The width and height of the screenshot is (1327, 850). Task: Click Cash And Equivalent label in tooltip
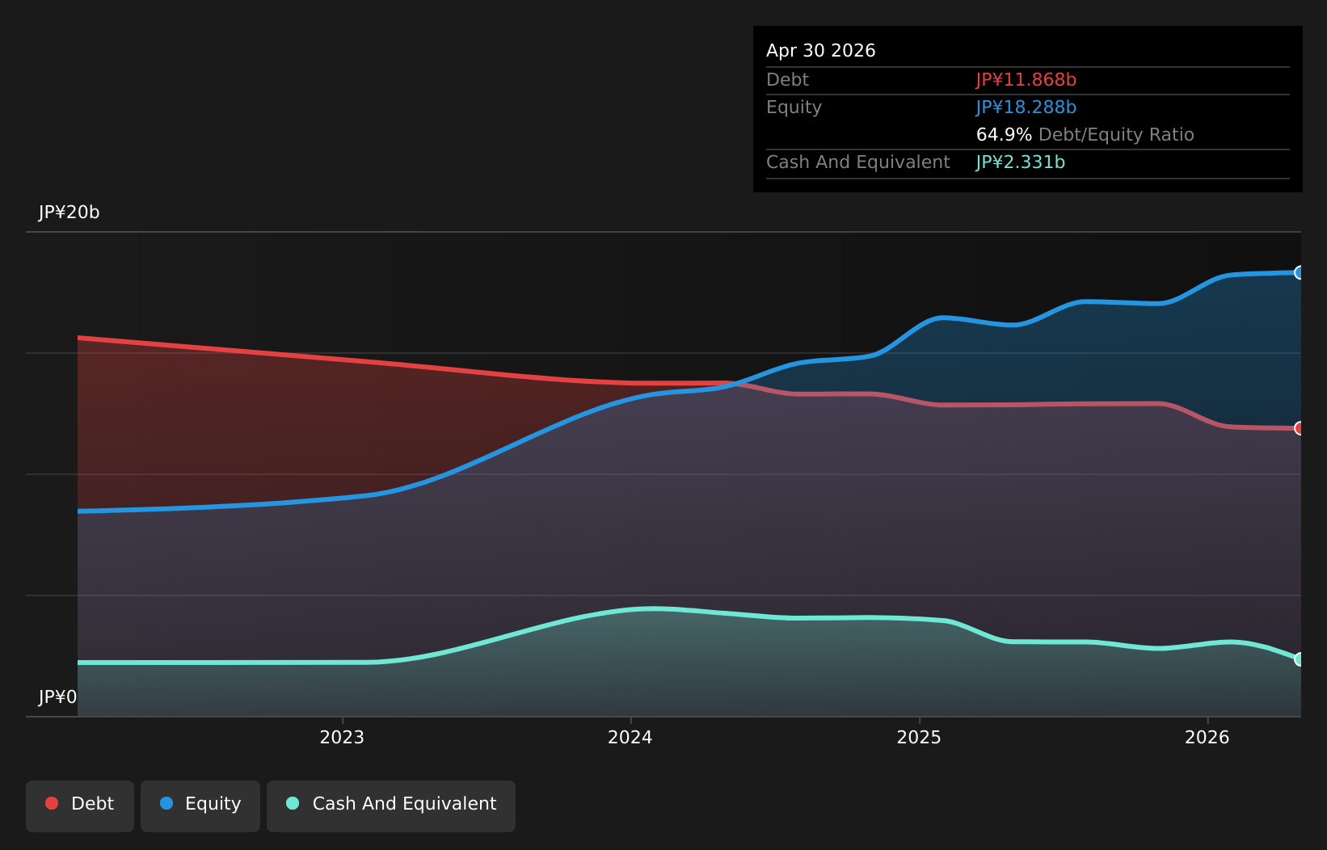(858, 162)
